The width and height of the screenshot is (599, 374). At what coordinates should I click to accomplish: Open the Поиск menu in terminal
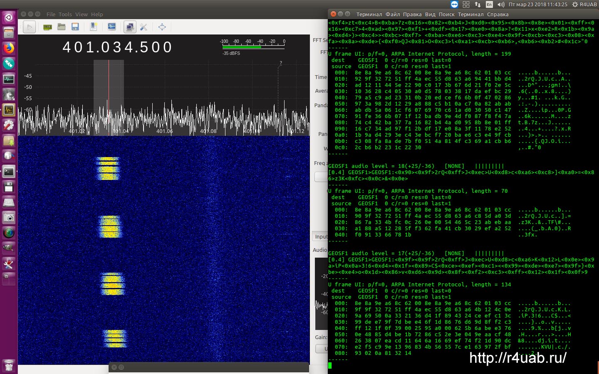447,14
